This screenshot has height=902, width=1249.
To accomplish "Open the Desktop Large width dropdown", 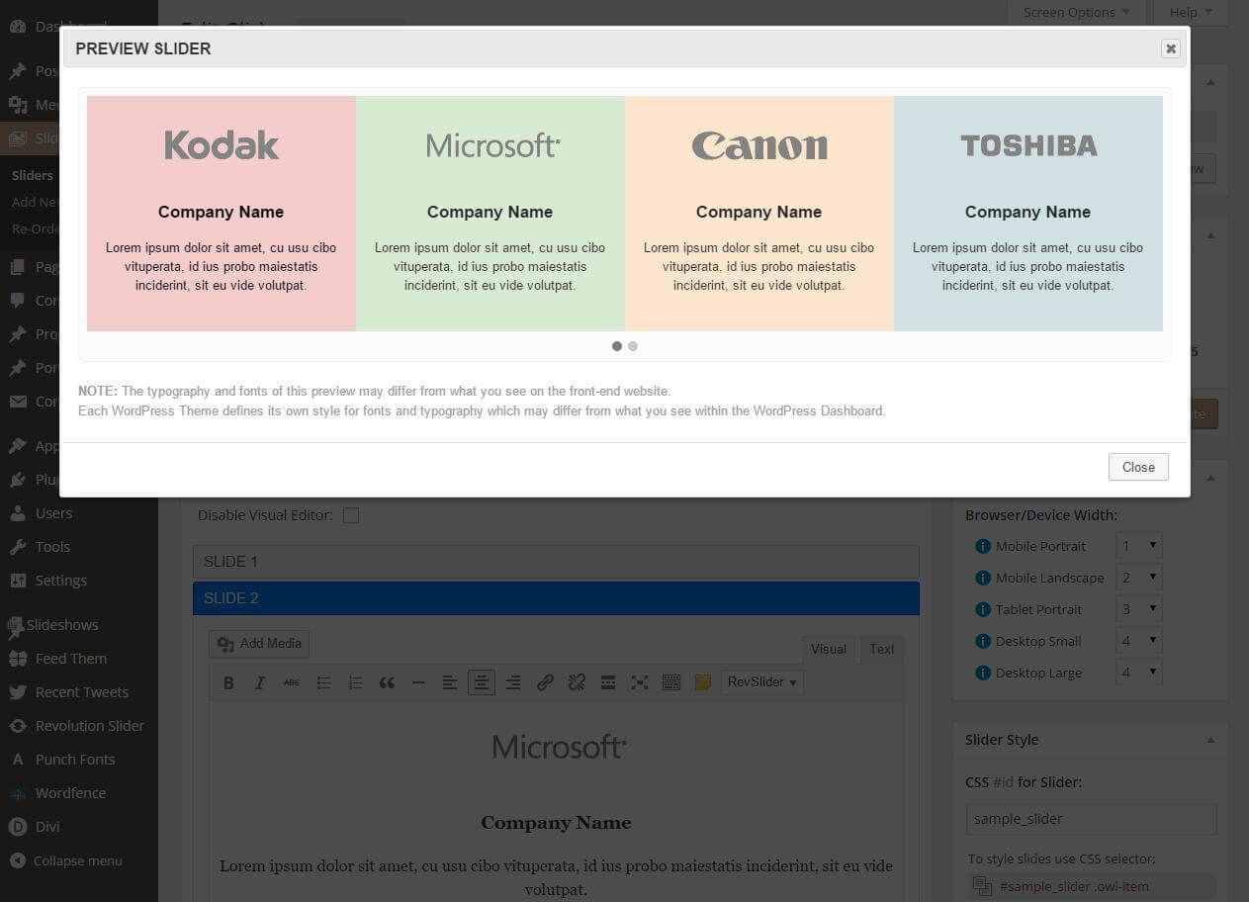I will 1138,672.
